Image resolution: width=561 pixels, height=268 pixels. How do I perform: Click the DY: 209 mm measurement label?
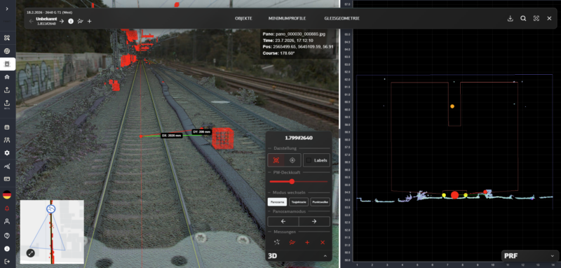tap(202, 132)
